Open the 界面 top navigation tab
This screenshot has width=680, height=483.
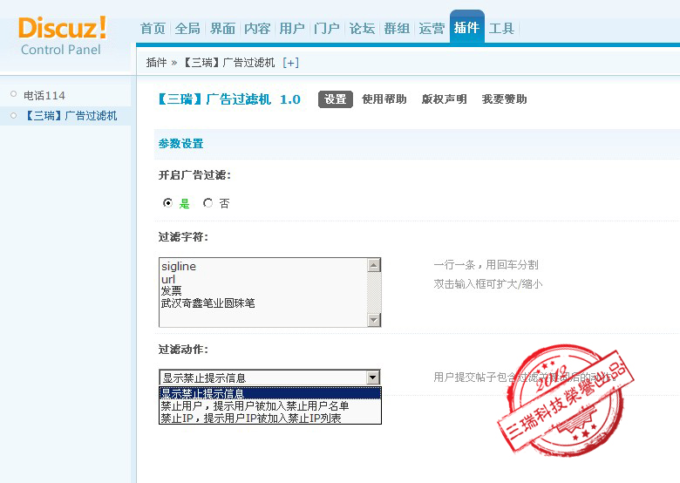pos(222,29)
